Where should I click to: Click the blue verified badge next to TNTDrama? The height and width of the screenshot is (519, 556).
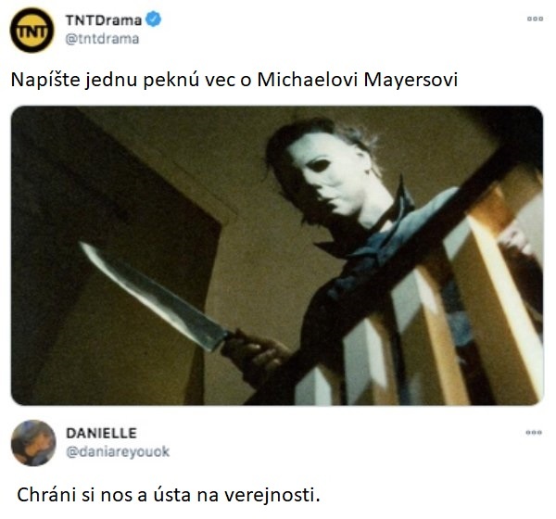tap(154, 19)
